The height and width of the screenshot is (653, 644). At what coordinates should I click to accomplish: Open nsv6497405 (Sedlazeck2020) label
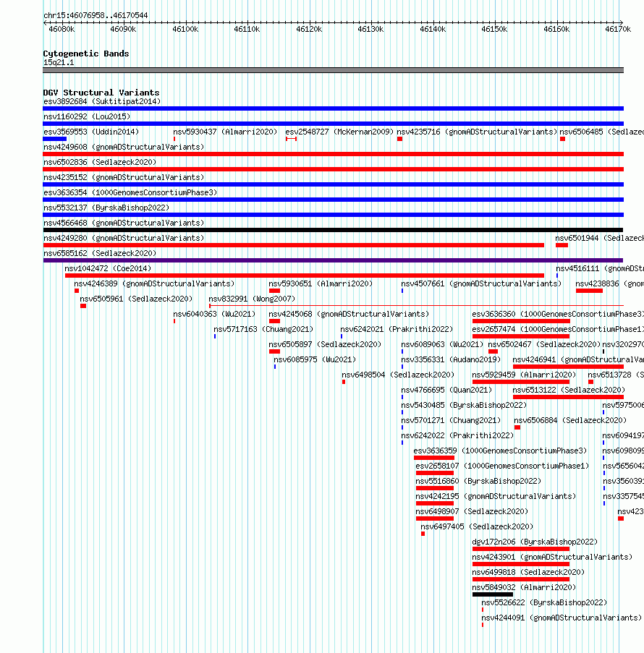(x=477, y=527)
